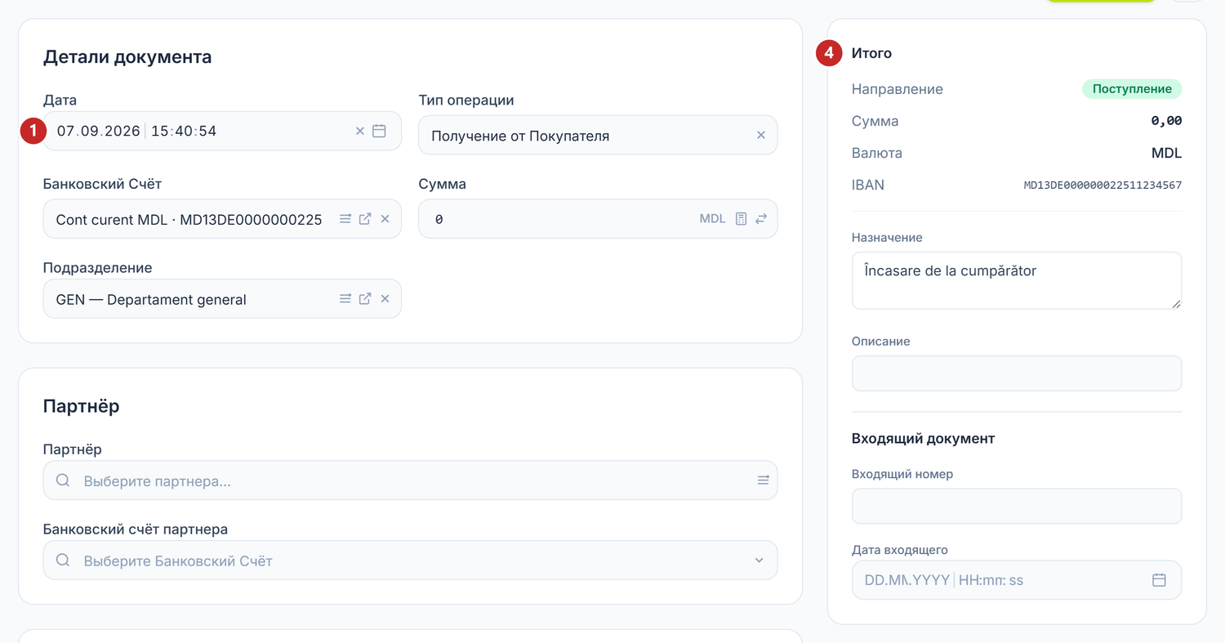1225x643 pixels.
Task: Click the Назначение text area
Action: pyautogui.click(x=1017, y=280)
